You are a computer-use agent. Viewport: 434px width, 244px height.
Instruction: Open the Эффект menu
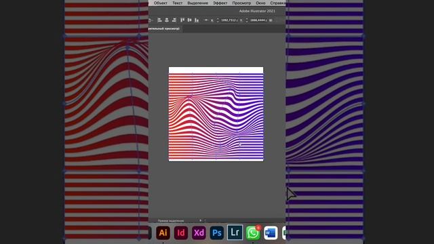tap(220, 3)
